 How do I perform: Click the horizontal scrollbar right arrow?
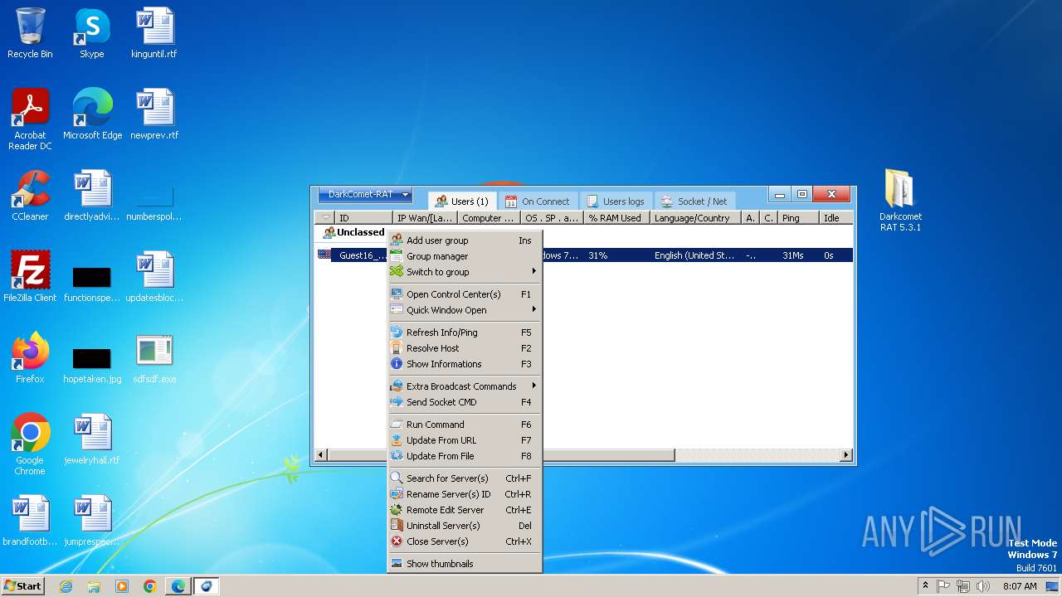pyautogui.click(x=846, y=455)
